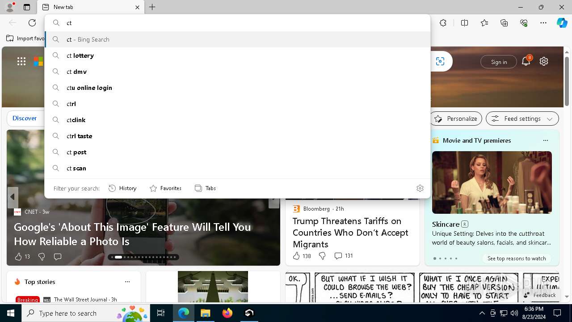Open Browser essentials heart icon
572x322 pixels.
coord(524,23)
